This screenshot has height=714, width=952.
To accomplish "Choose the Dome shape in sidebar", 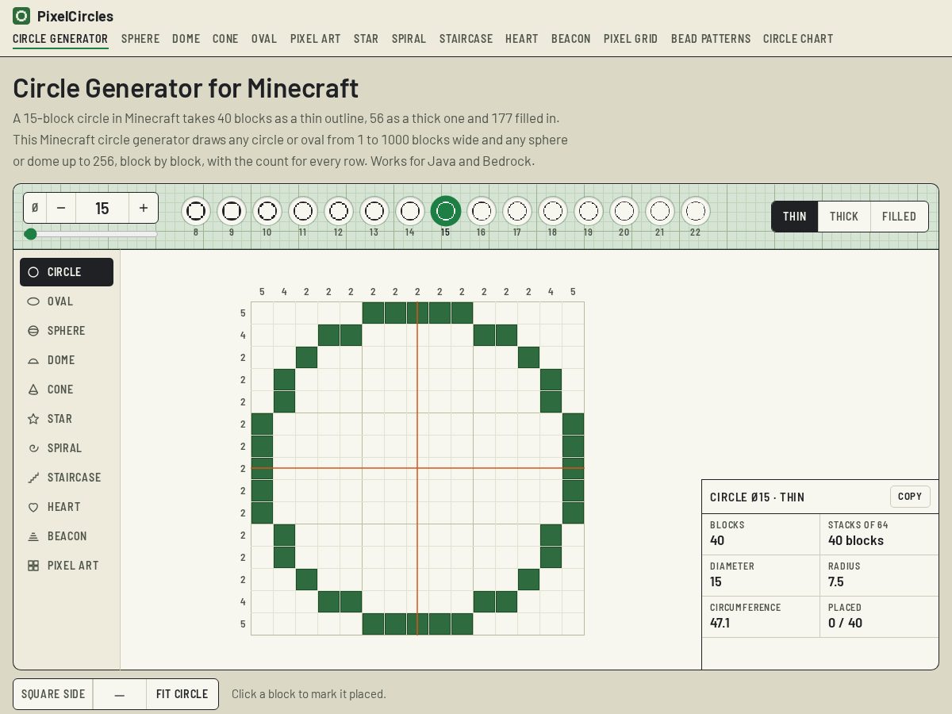I will [x=67, y=360].
